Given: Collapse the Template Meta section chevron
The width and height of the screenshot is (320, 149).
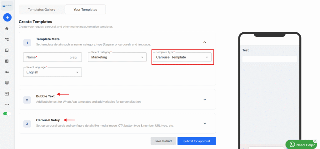Looking at the screenshot, I should coord(205,42).
